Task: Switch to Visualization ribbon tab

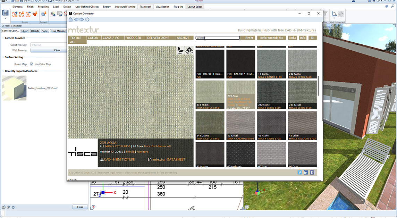Action: (x=162, y=7)
